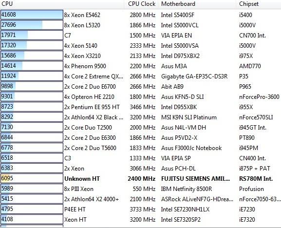Click the Profusion chipset cell

[x=251, y=189]
